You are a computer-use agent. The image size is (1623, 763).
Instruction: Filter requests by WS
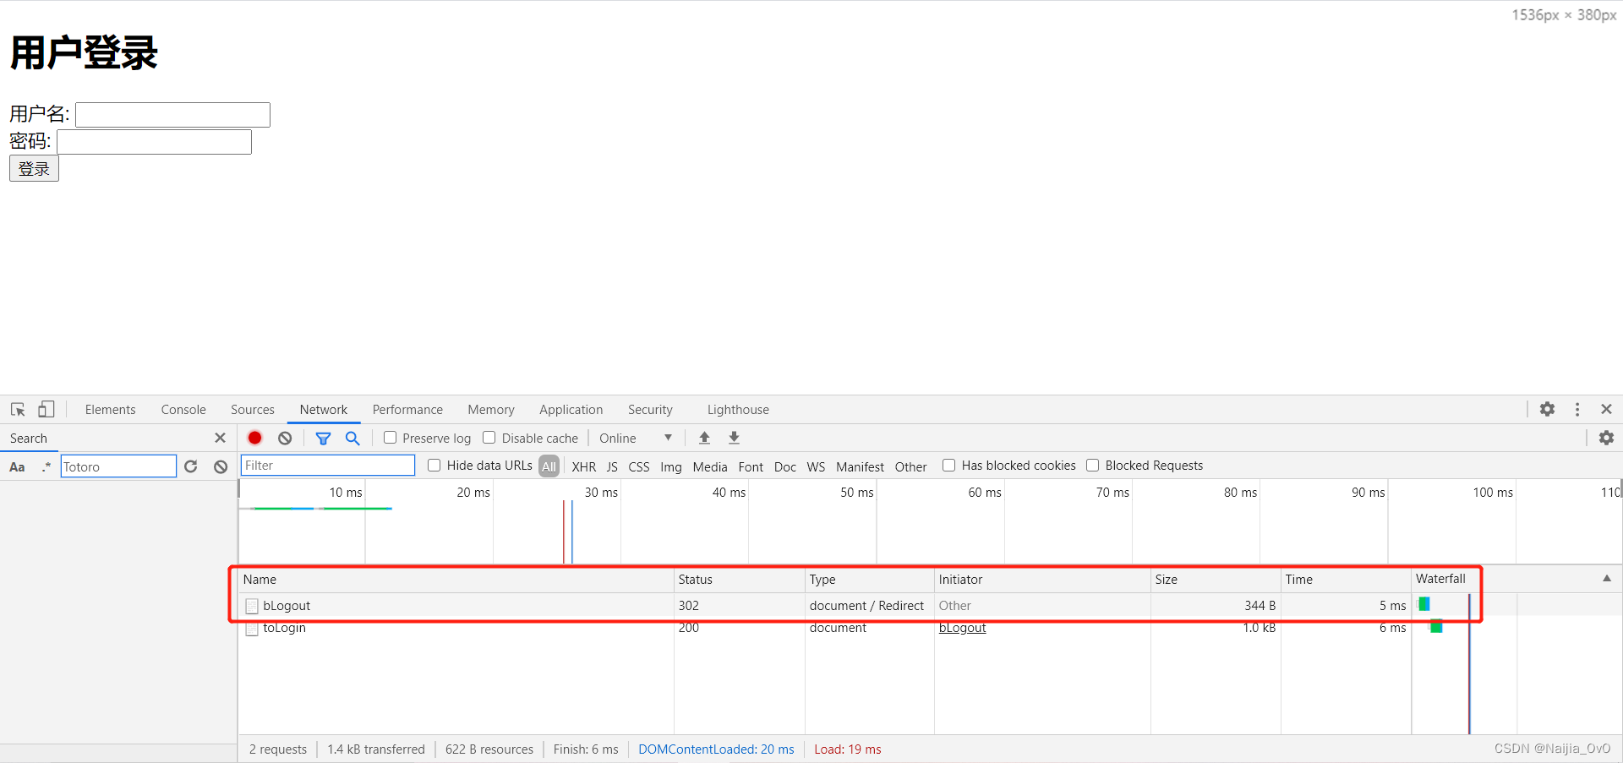click(816, 466)
